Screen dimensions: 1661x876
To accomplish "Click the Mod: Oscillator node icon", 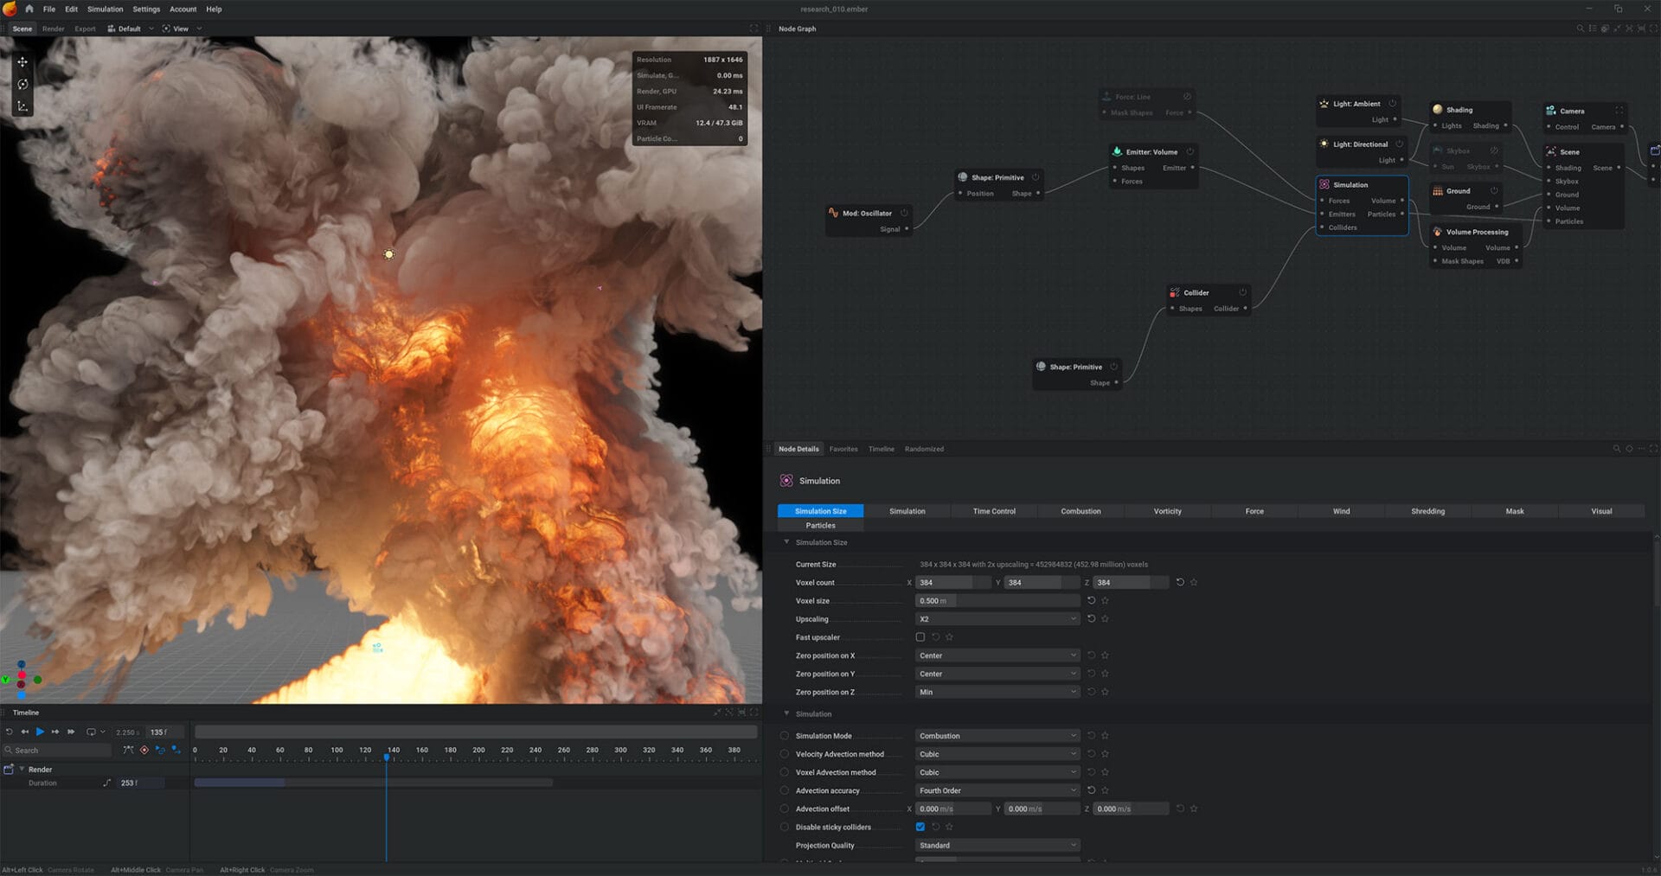I will (833, 213).
